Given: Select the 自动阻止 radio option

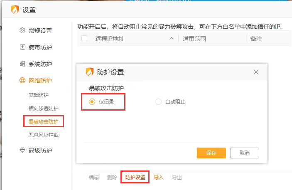Looking at the screenshot, I should coord(158,102).
